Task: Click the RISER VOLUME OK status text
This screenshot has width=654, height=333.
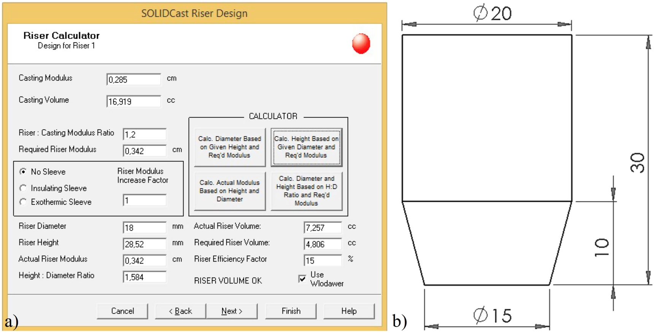Action: [228, 281]
